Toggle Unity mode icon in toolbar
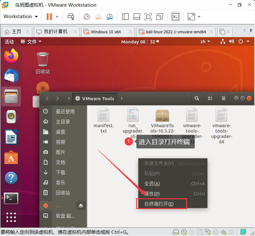Image resolution: width=255 pixels, height=236 pixels. pyautogui.click(x=159, y=17)
